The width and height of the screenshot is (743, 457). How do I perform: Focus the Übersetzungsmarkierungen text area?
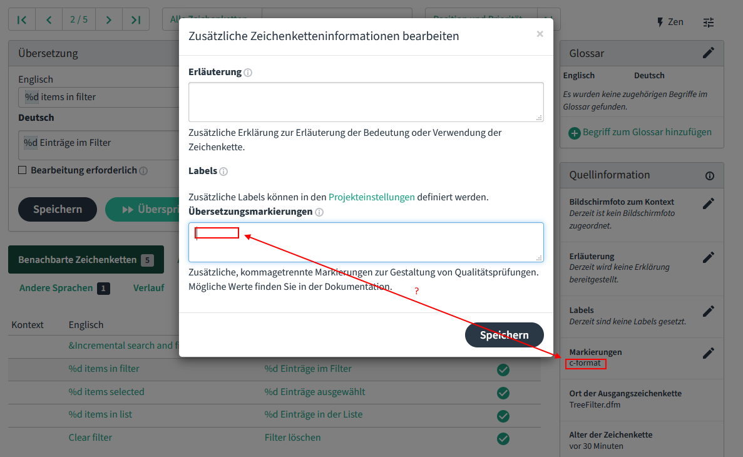(x=366, y=242)
